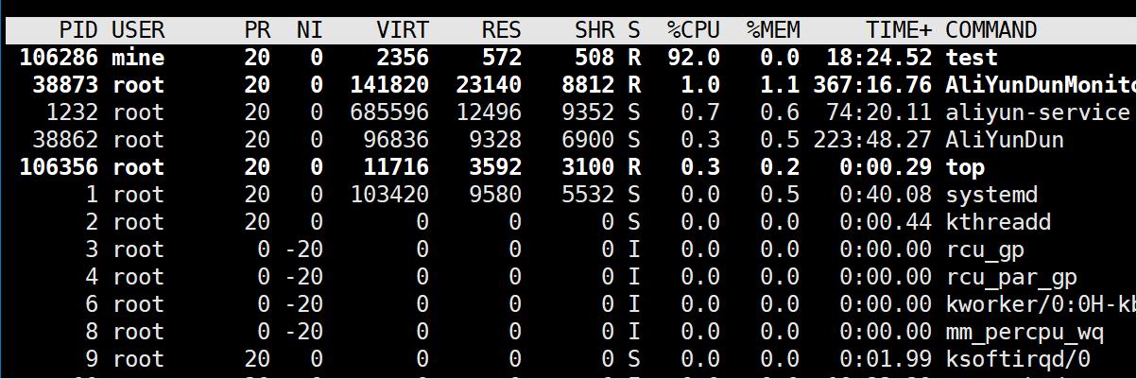Image resolution: width=1137 pixels, height=379 pixels.
Task: Click virtual memory value 103420
Action: (x=388, y=196)
